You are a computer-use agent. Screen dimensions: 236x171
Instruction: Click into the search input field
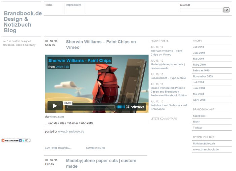pos(201,10)
